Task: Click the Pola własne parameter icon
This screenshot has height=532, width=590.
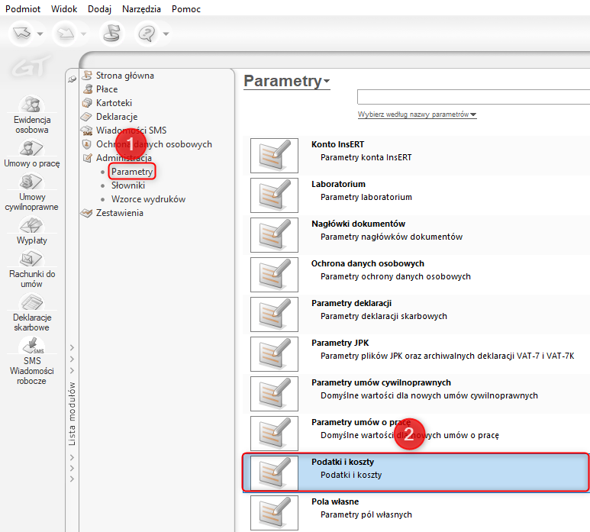Action: (x=274, y=513)
